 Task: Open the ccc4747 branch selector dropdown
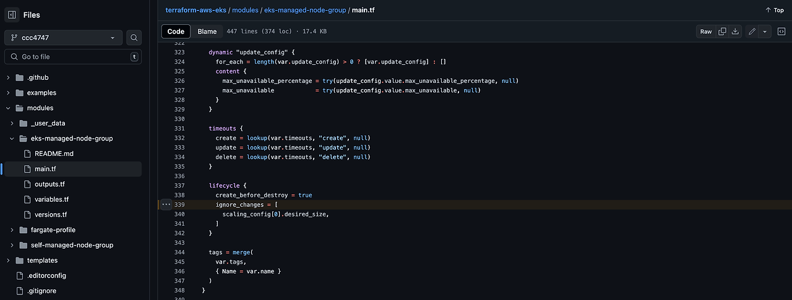pyautogui.click(x=64, y=38)
